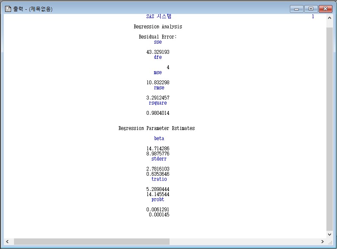Click the value 43.329193
The image size is (337, 249).
tap(158, 52)
